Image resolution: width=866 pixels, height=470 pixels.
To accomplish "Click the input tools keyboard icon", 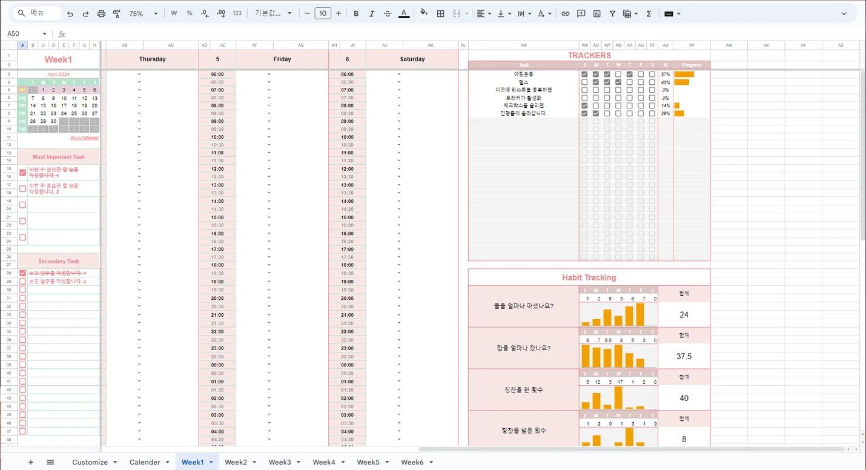I will [672, 13].
